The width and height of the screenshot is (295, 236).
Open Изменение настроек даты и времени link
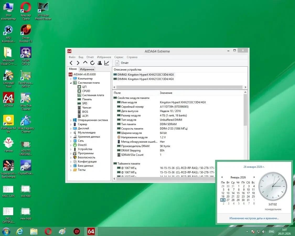[254, 218]
